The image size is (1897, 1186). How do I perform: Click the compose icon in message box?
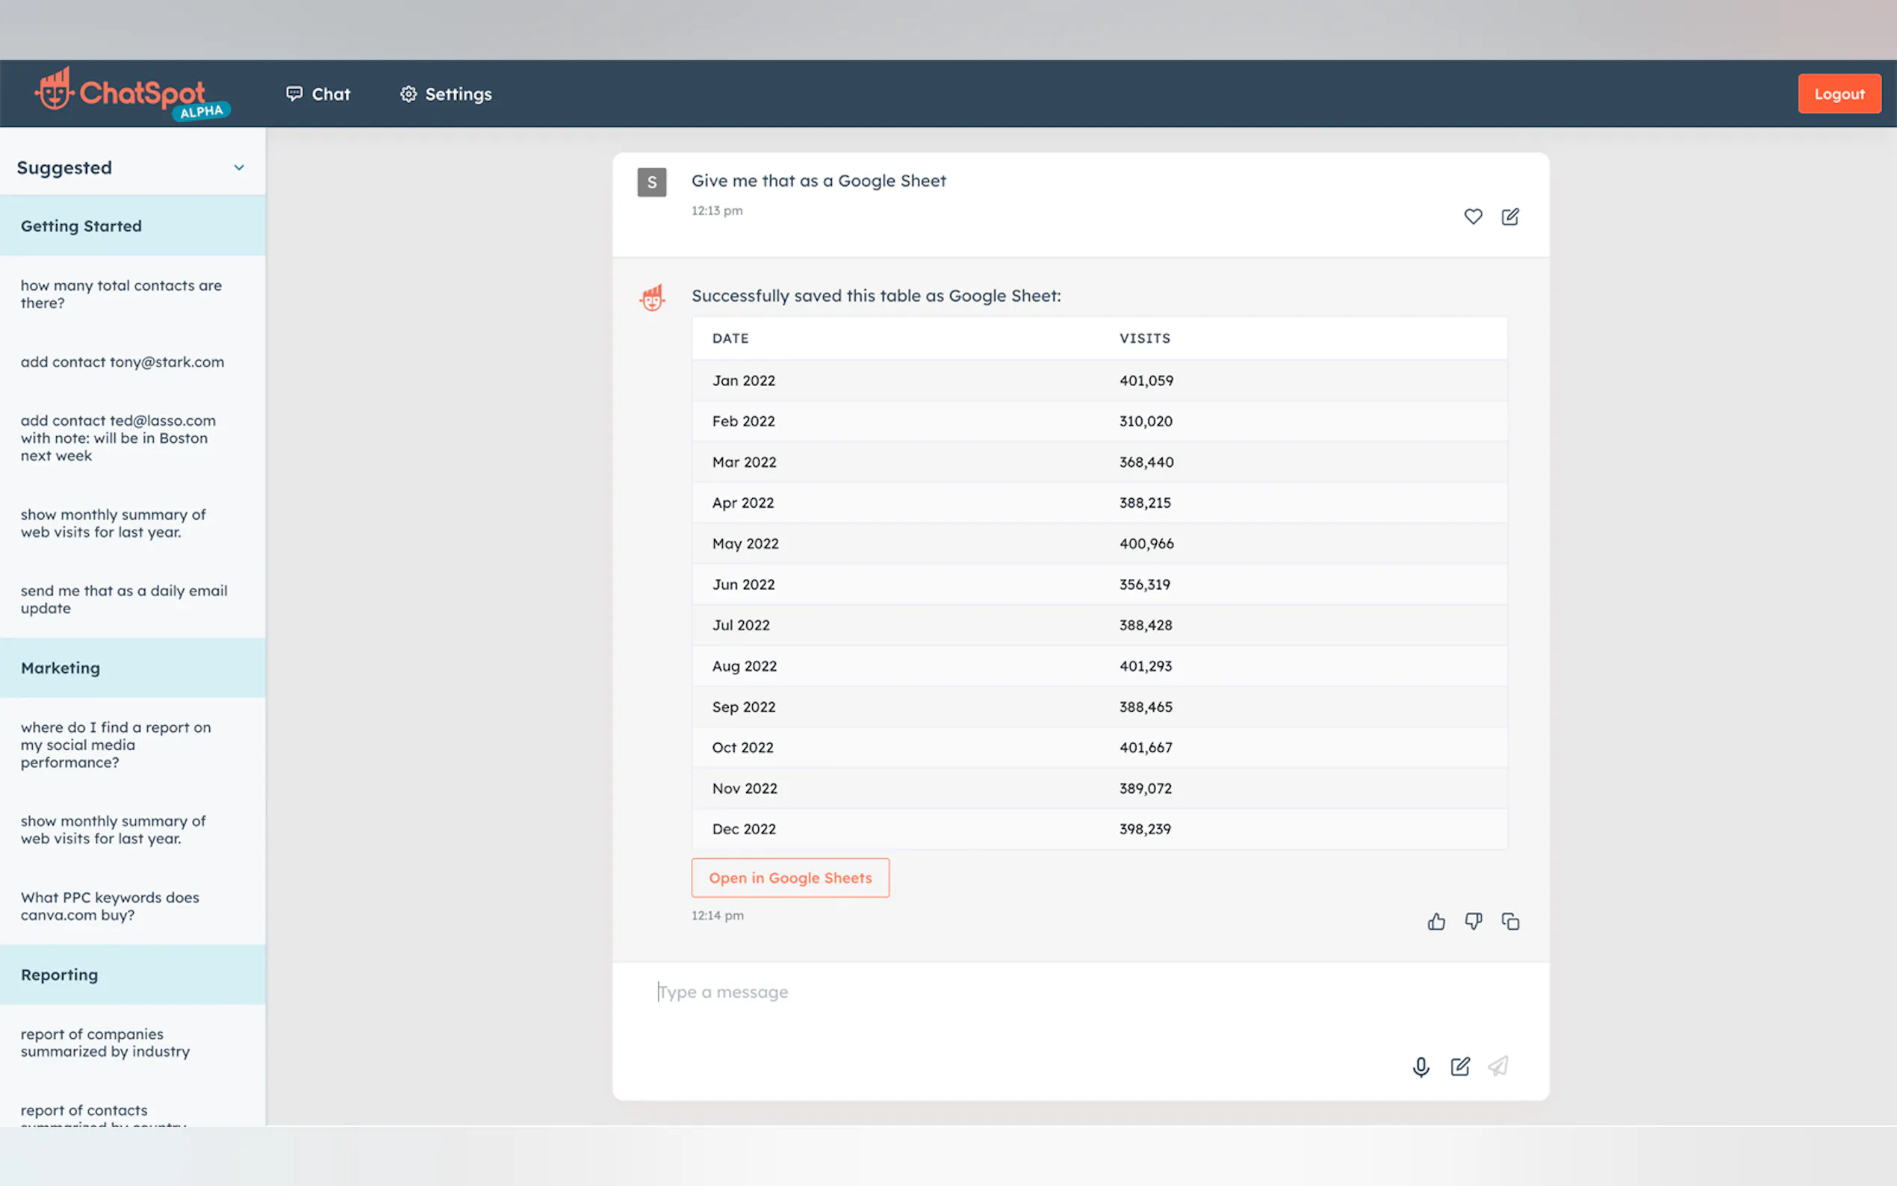point(1459,1067)
